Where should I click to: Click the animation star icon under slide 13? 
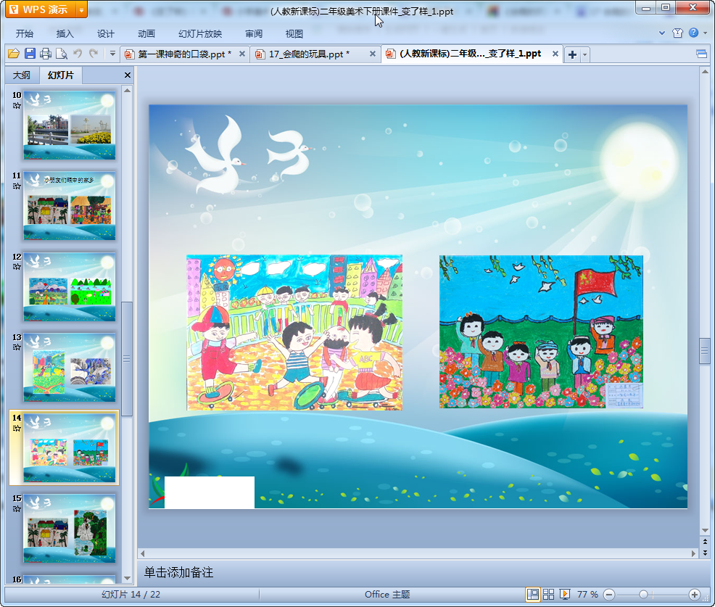17,347
